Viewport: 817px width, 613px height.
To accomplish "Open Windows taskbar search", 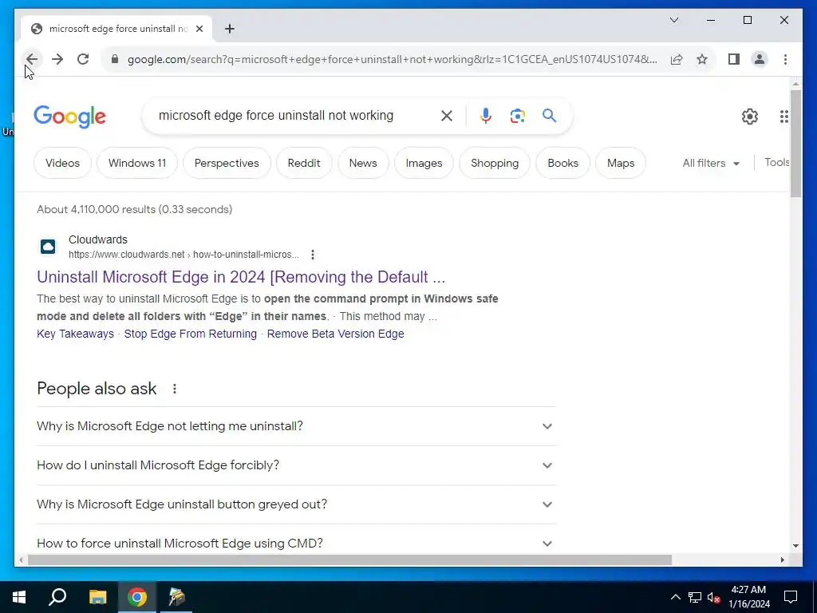I will click(57, 597).
